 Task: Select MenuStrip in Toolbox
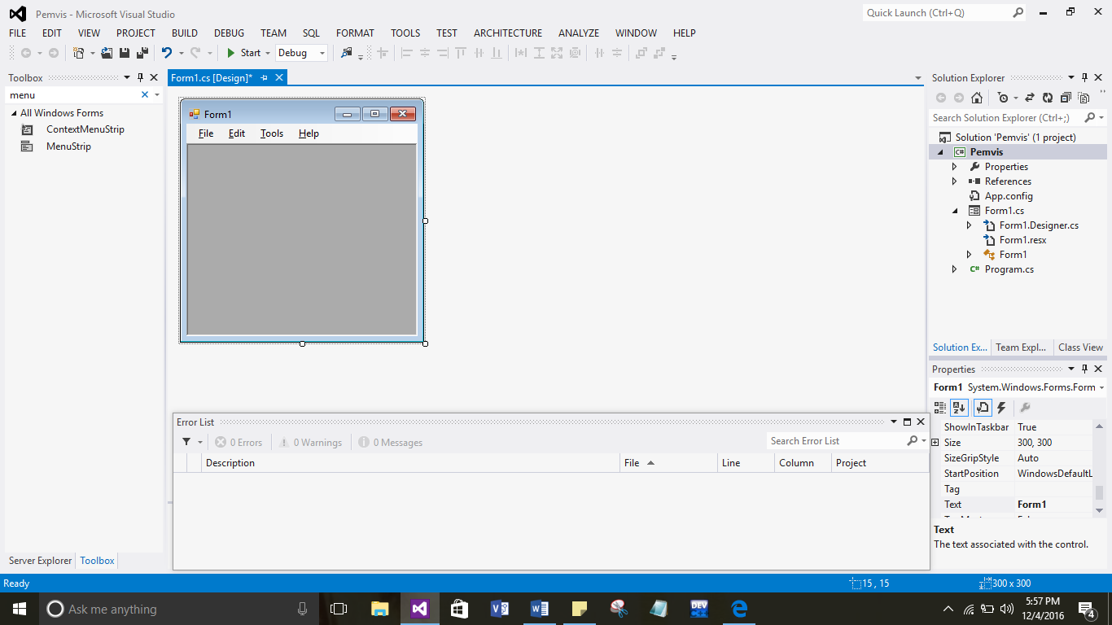tap(68, 146)
